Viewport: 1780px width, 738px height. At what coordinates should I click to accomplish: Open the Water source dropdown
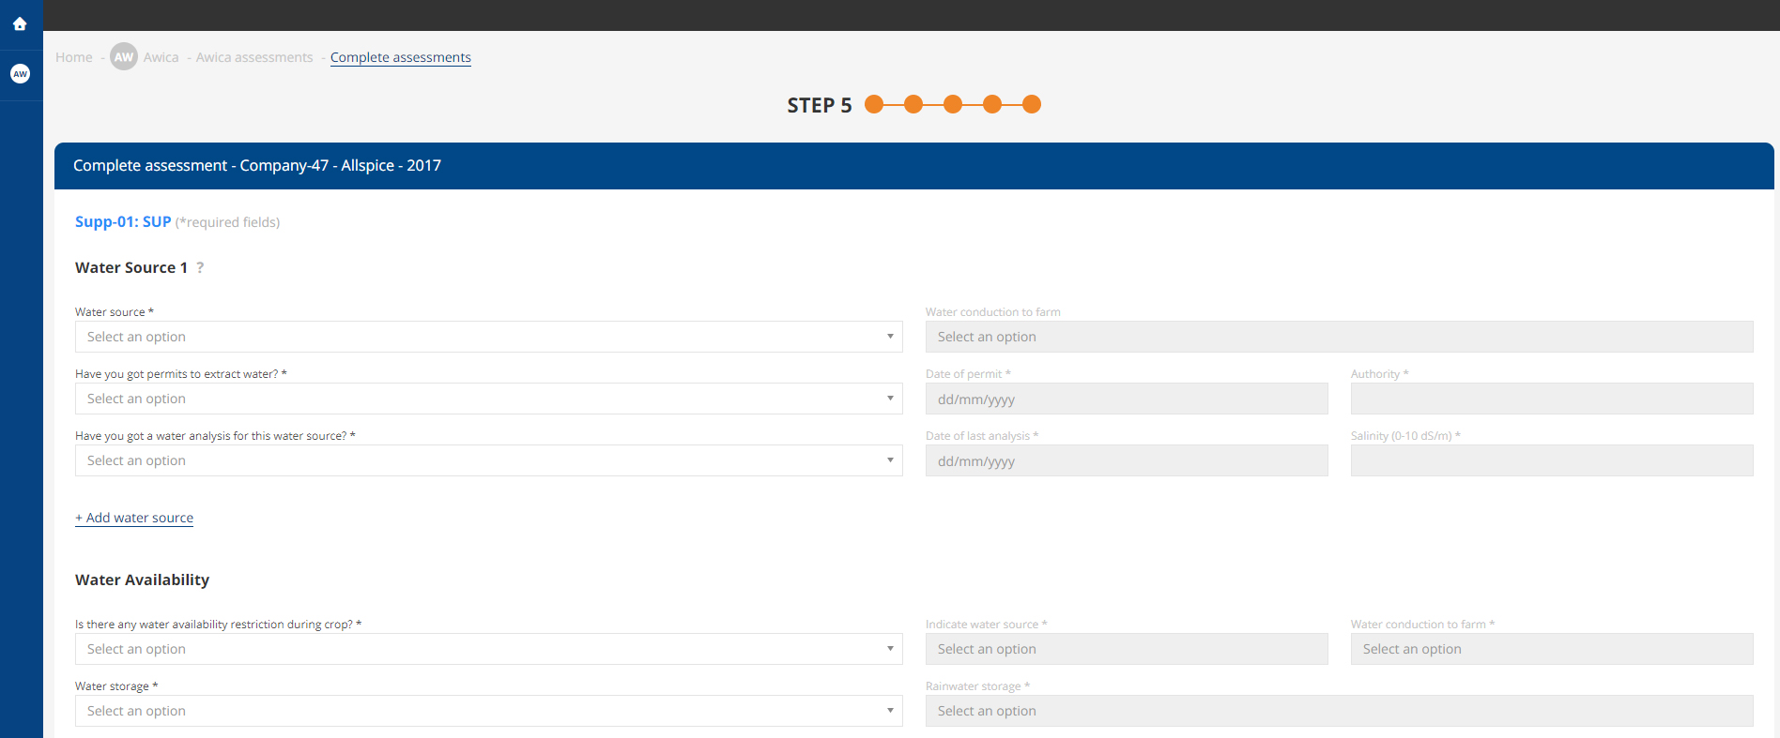pos(488,337)
